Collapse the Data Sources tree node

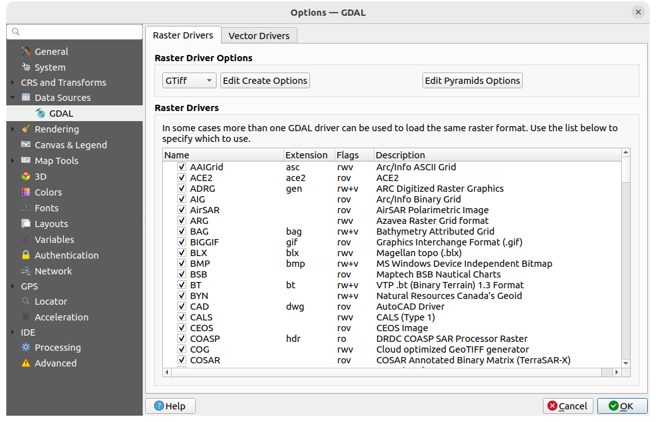click(x=13, y=98)
